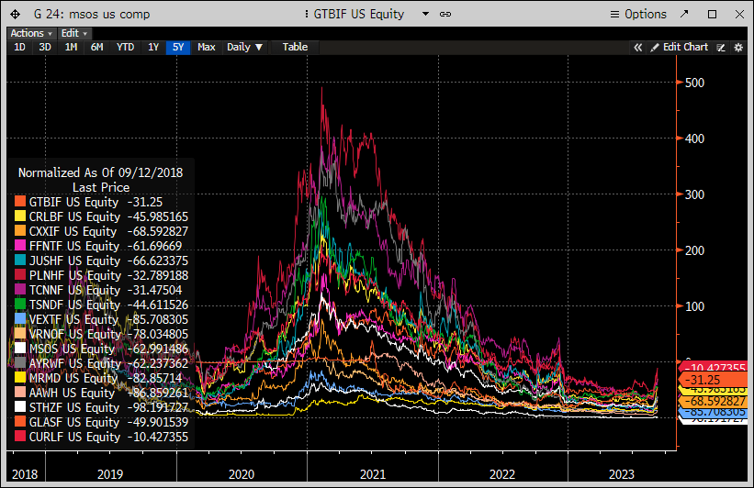Open the Actions dropdown menu
Image resolution: width=754 pixels, height=488 pixels.
pyautogui.click(x=31, y=33)
